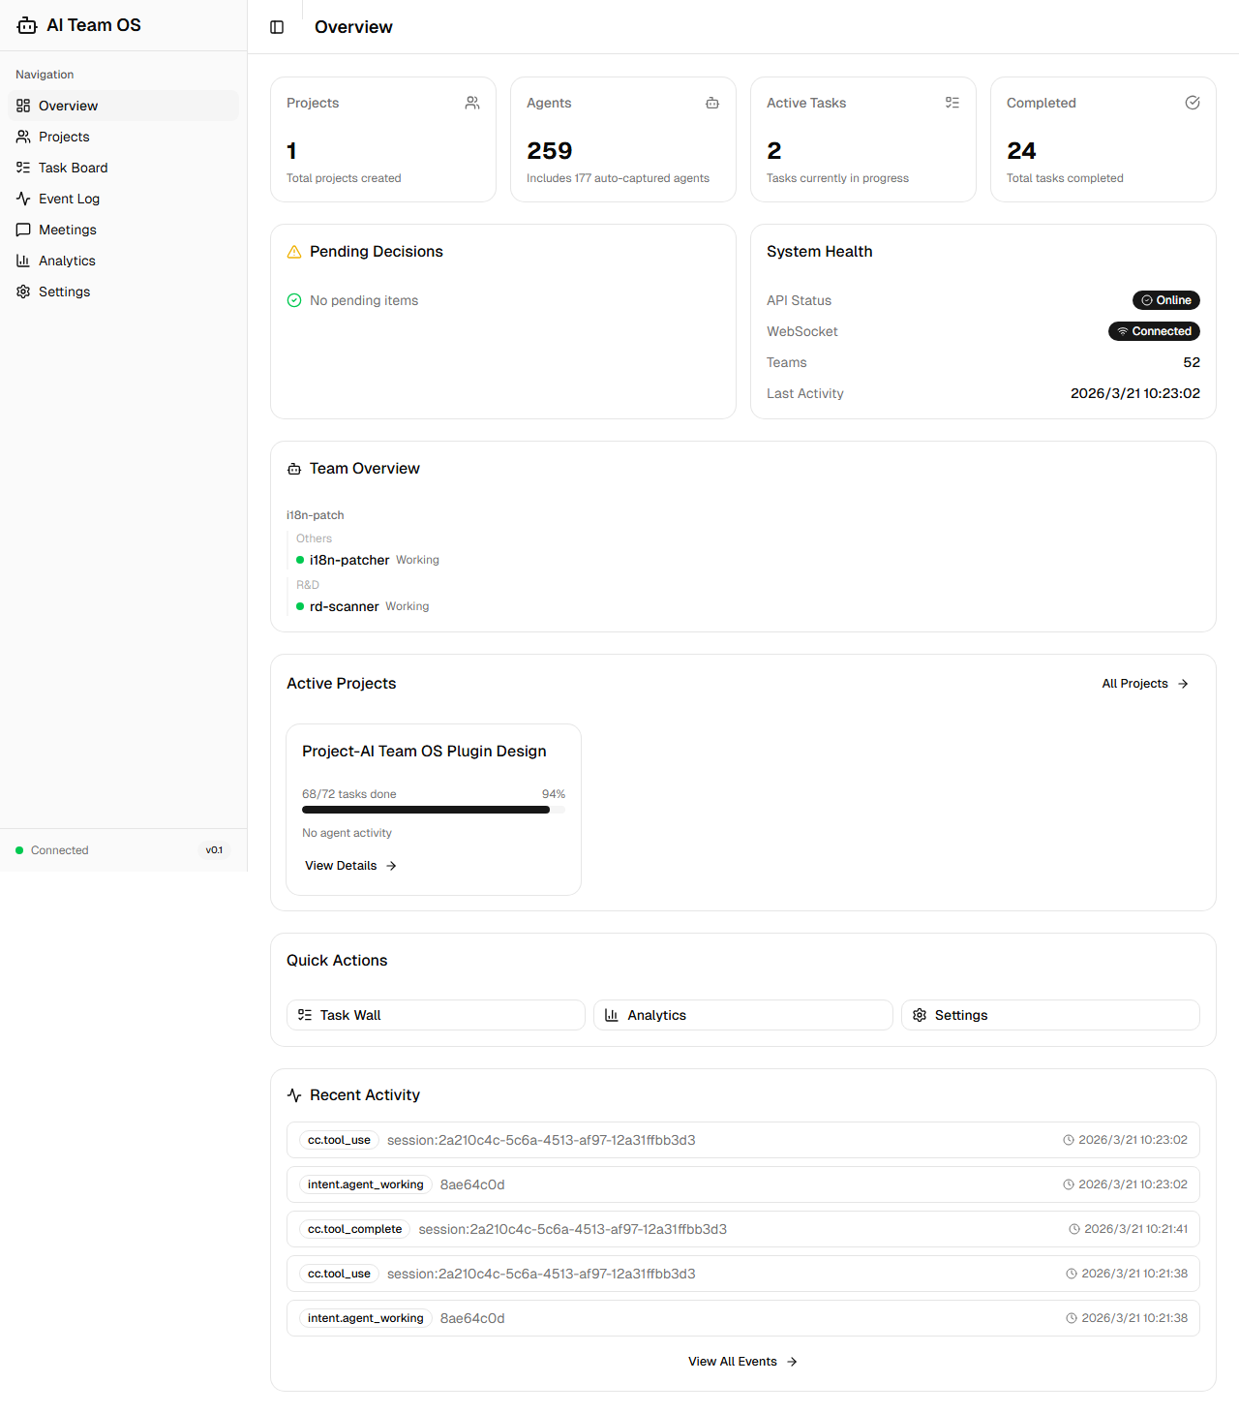Click the people icon on the Projects card

472,103
